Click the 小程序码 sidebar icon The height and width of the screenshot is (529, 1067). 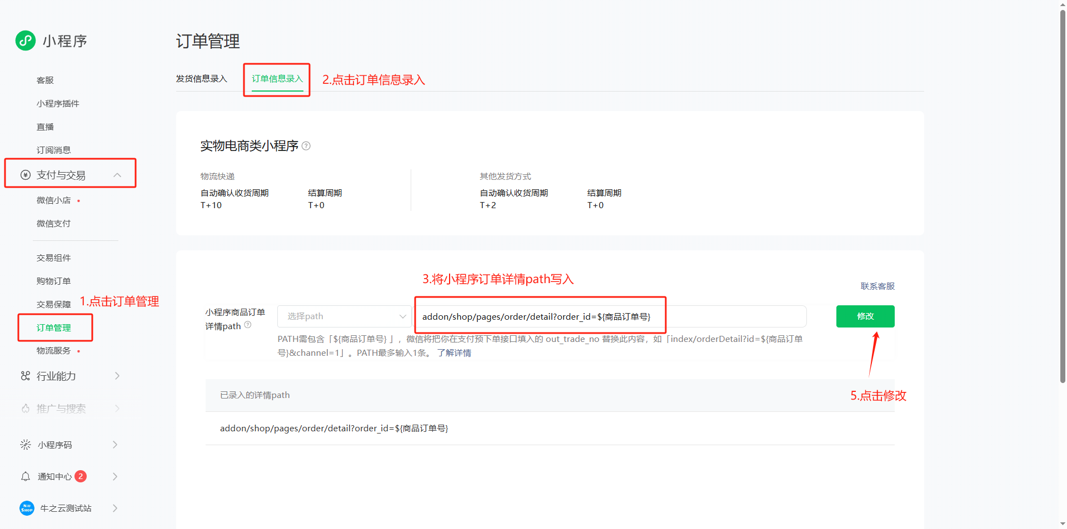[x=26, y=445]
